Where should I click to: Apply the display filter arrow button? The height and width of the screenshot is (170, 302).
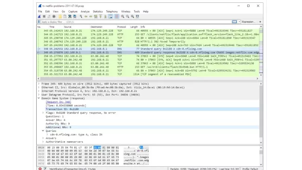tap(234, 22)
